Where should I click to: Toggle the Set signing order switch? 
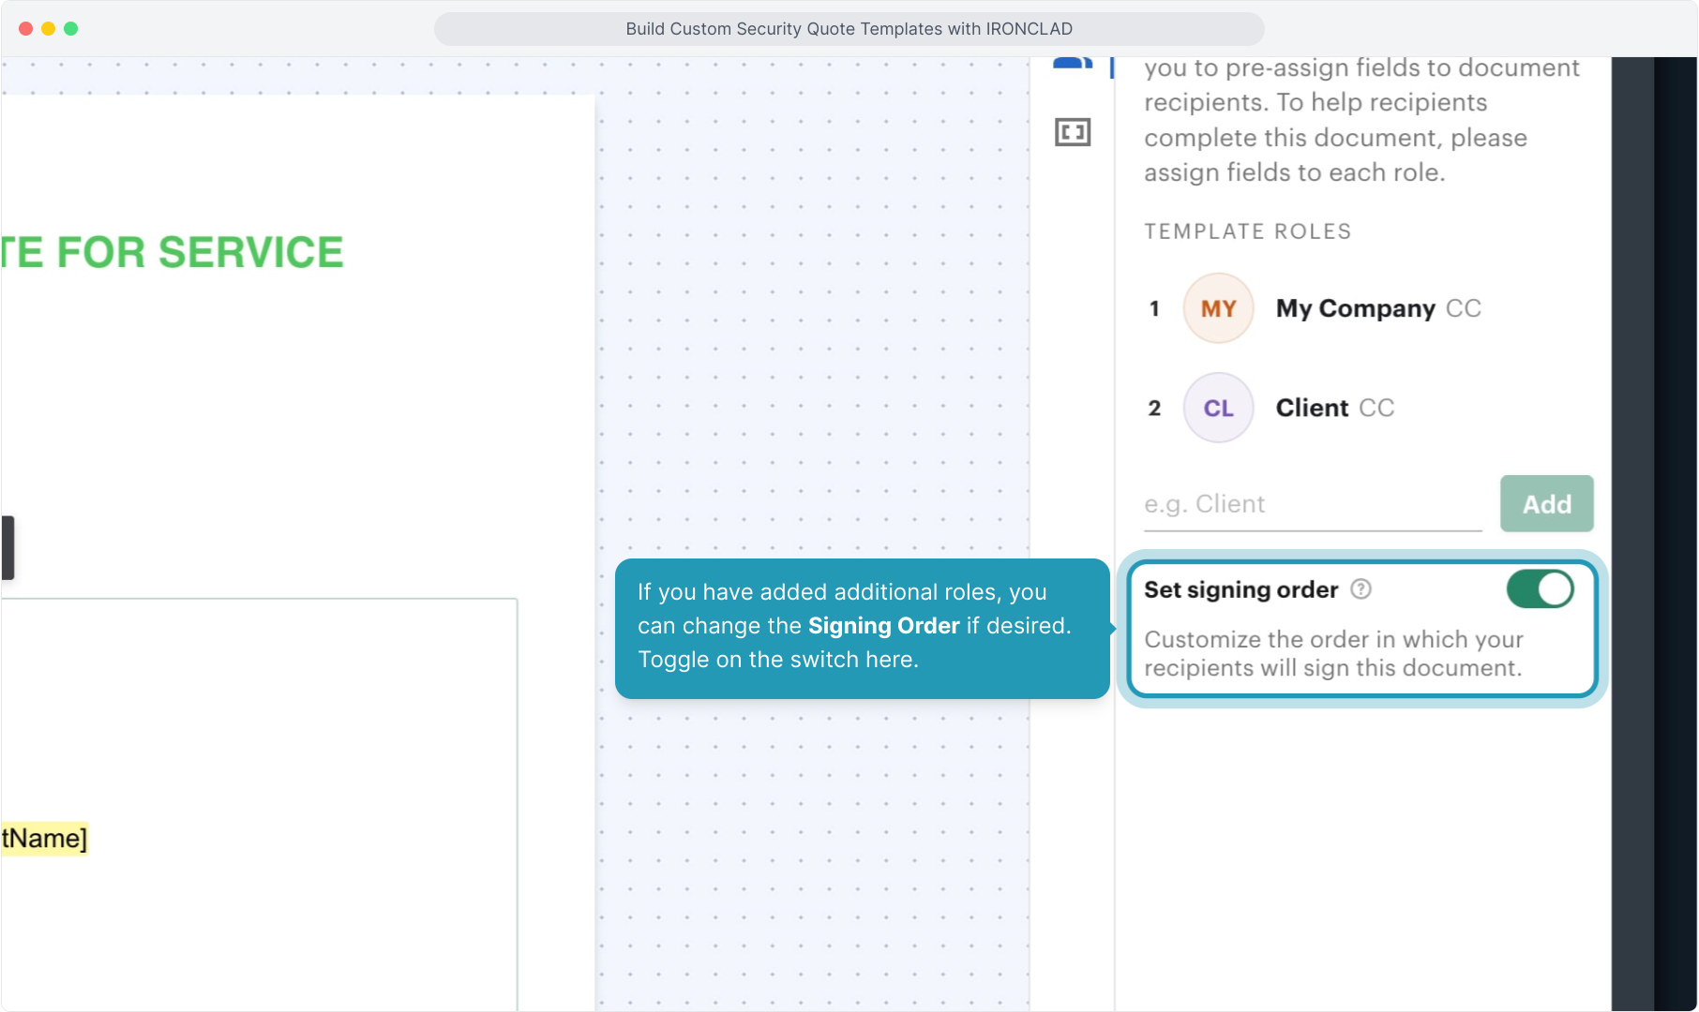pyautogui.click(x=1540, y=589)
